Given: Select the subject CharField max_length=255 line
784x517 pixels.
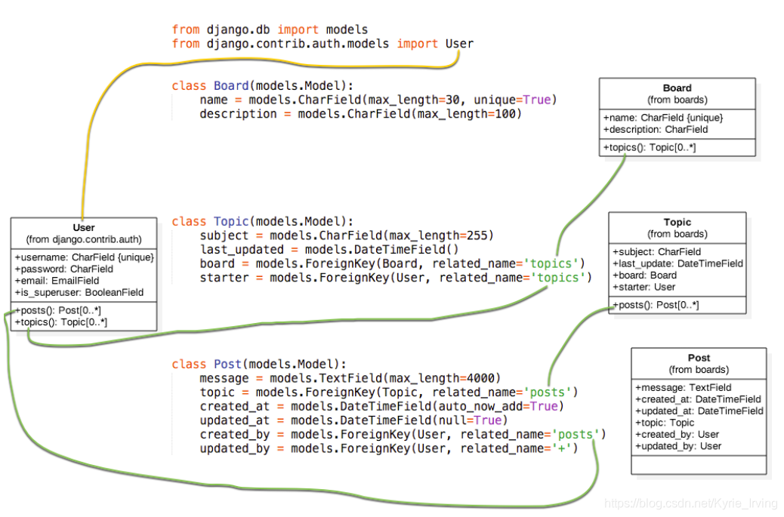Looking at the screenshot, I should coord(347,235).
